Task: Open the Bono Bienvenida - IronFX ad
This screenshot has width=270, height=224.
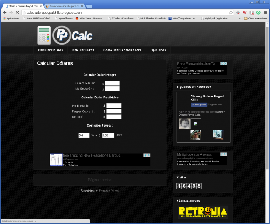Action: 196,64
